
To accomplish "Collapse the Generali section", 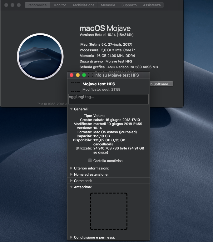I will (x=71, y=109).
